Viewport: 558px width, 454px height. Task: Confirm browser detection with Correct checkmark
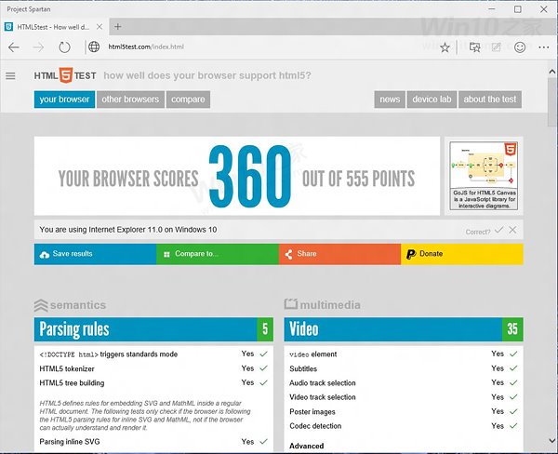[x=498, y=230]
